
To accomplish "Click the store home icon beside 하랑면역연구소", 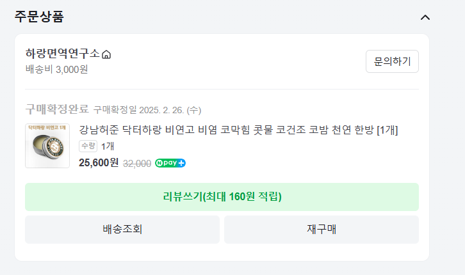I will tap(106, 54).
